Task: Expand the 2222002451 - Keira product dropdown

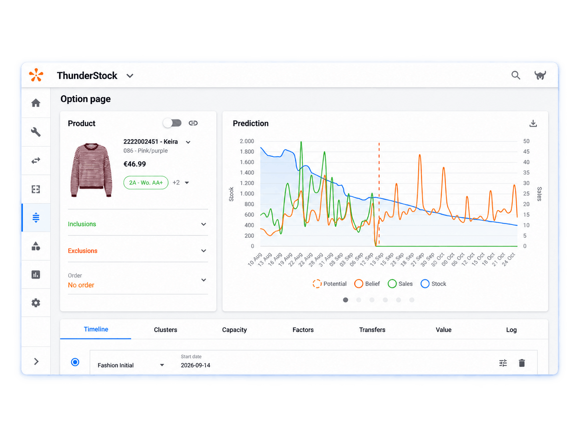Action: [x=188, y=142]
